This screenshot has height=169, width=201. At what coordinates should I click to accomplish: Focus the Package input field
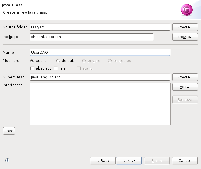click(91, 37)
